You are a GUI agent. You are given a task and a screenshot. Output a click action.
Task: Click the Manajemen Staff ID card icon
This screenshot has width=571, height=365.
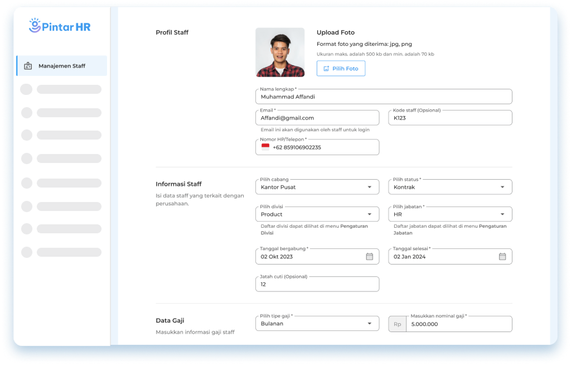tap(28, 66)
